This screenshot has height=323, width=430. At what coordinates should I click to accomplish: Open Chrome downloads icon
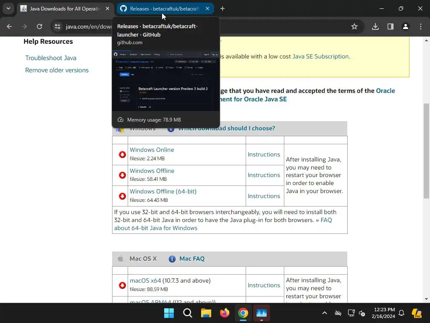(x=375, y=26)
